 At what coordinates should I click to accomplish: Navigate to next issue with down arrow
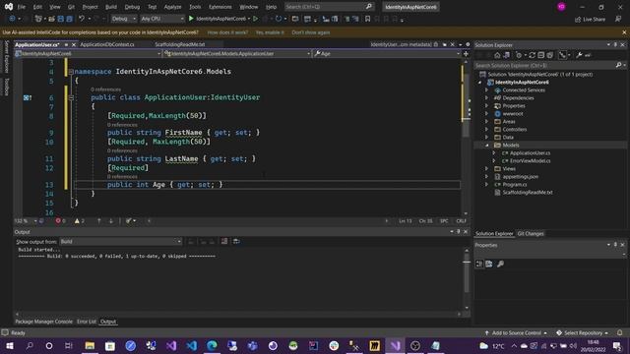point(111,220)
